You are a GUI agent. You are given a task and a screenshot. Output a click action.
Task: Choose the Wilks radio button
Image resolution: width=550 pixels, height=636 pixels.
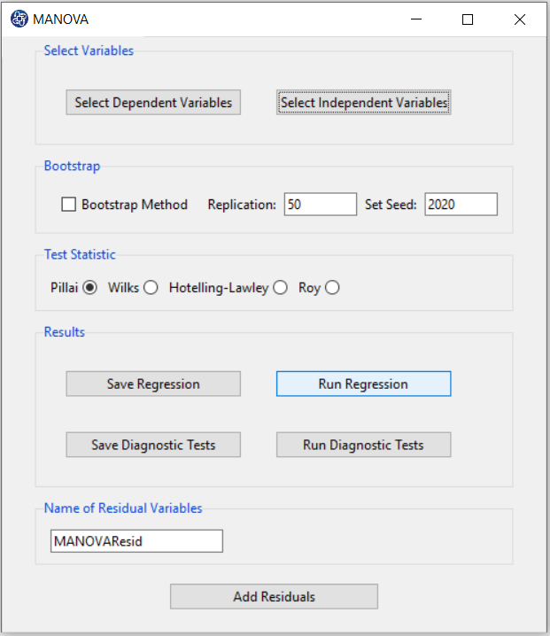pyautogui.click(x=151, y=288)
